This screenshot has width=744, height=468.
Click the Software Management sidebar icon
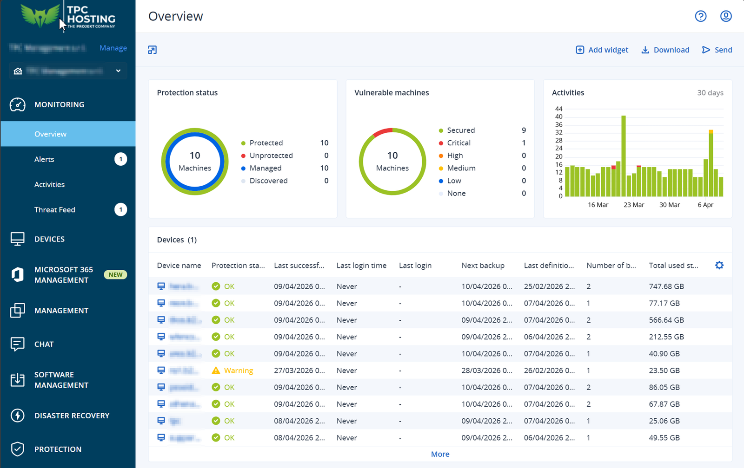click(x=18, y=380)
